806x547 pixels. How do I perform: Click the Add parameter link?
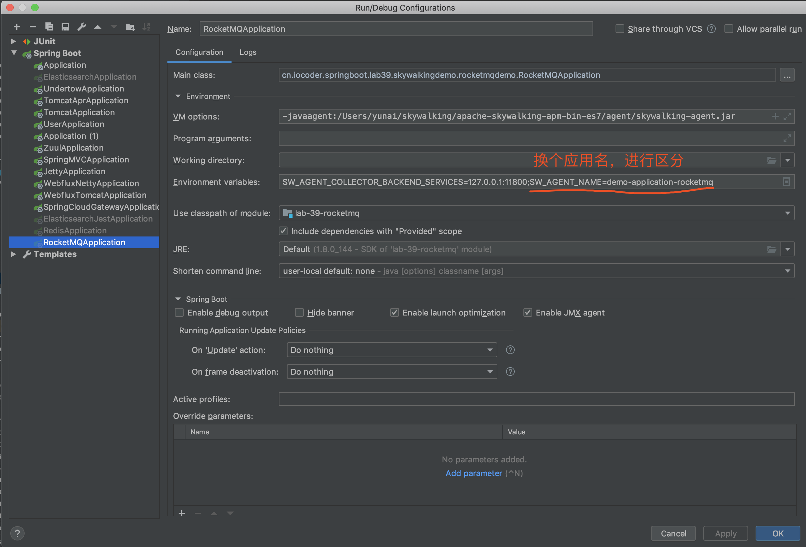(473, 473)
